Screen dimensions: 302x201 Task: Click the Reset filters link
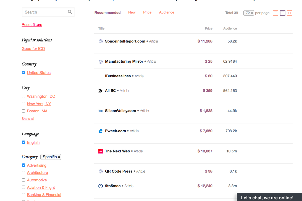32,25
